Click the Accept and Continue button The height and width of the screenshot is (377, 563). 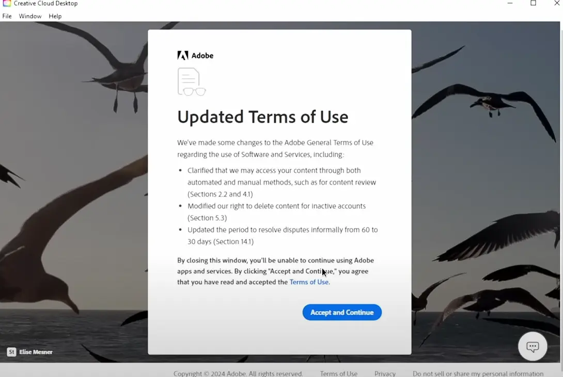(342, 312)
